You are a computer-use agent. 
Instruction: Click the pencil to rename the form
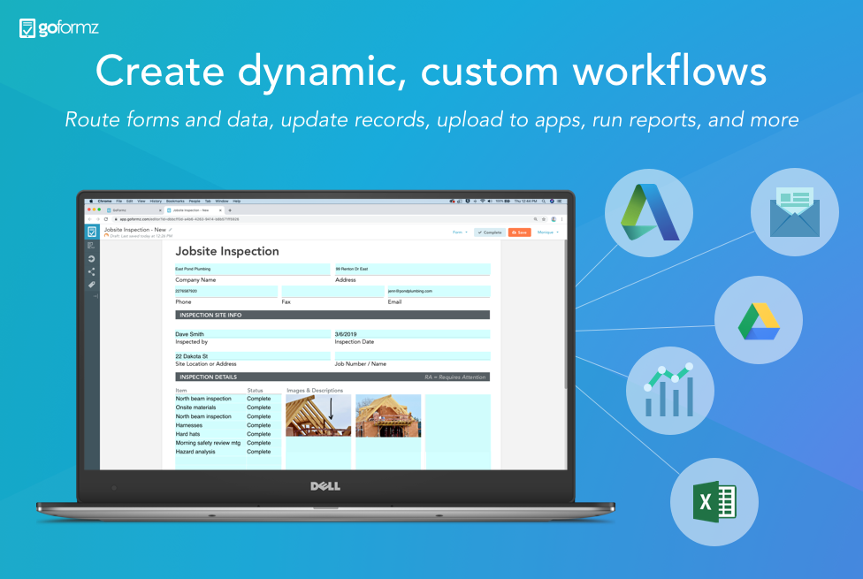click(171, 230)
